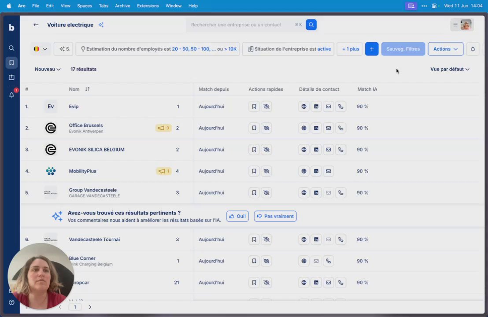Screen dimensions: 488x317
Task: Click the macOS Control Center icon
Action: point(434,6)
